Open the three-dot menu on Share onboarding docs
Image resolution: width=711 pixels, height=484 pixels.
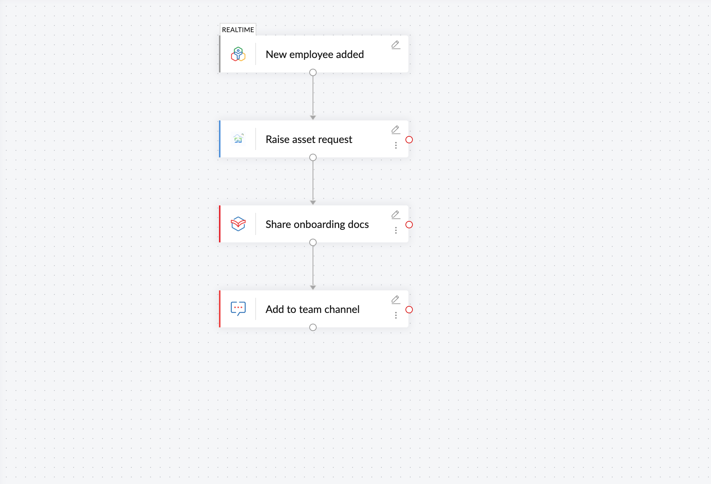click(396, 230)
